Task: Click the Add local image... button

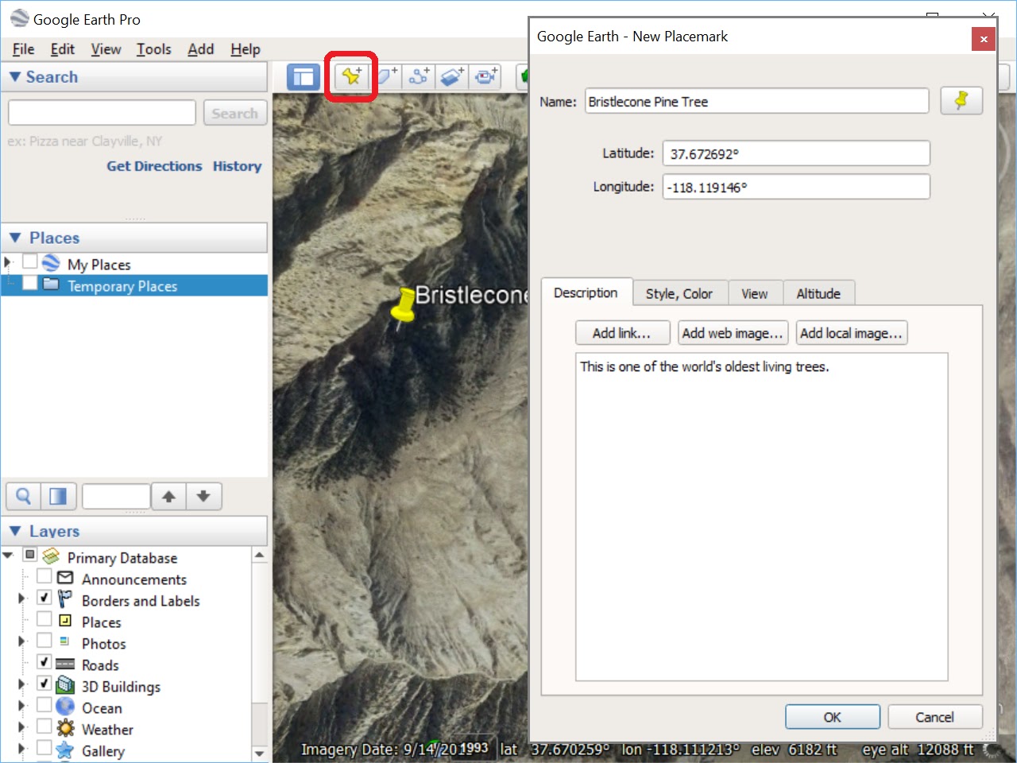Action: tap(851, 333)
